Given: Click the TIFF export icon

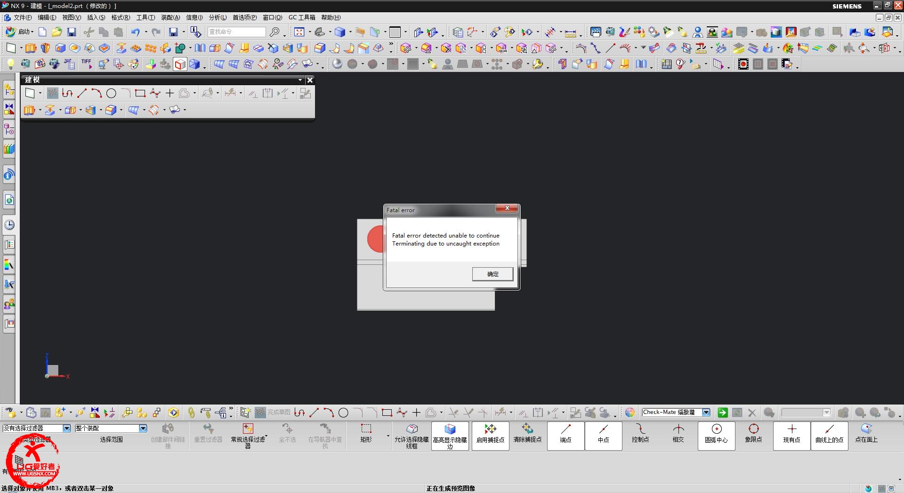Looking at the screenshot, I should pyautogui.click(x=87, y=64).
